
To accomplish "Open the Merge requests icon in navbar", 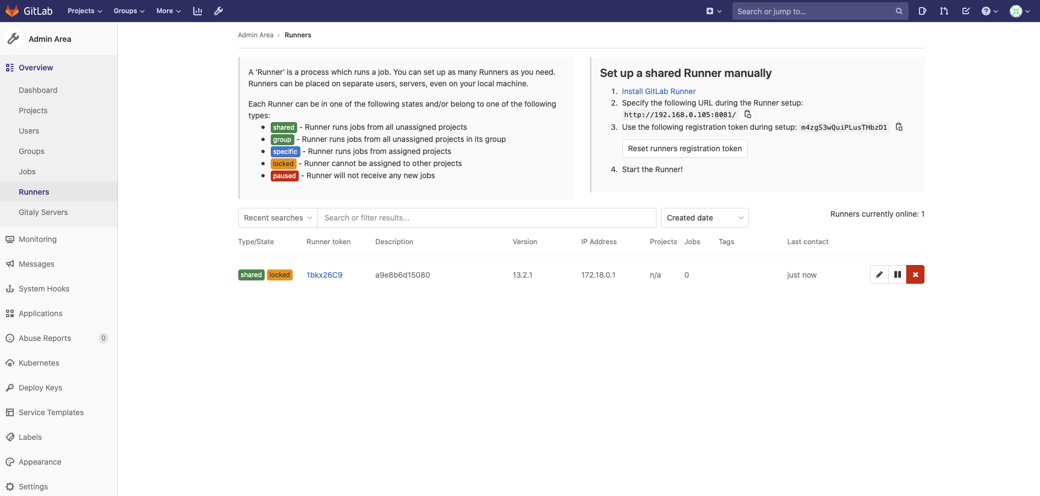I will click(944, 11).
